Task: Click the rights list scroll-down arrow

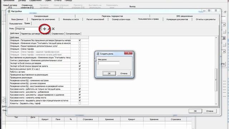Action: coord(216,104)
